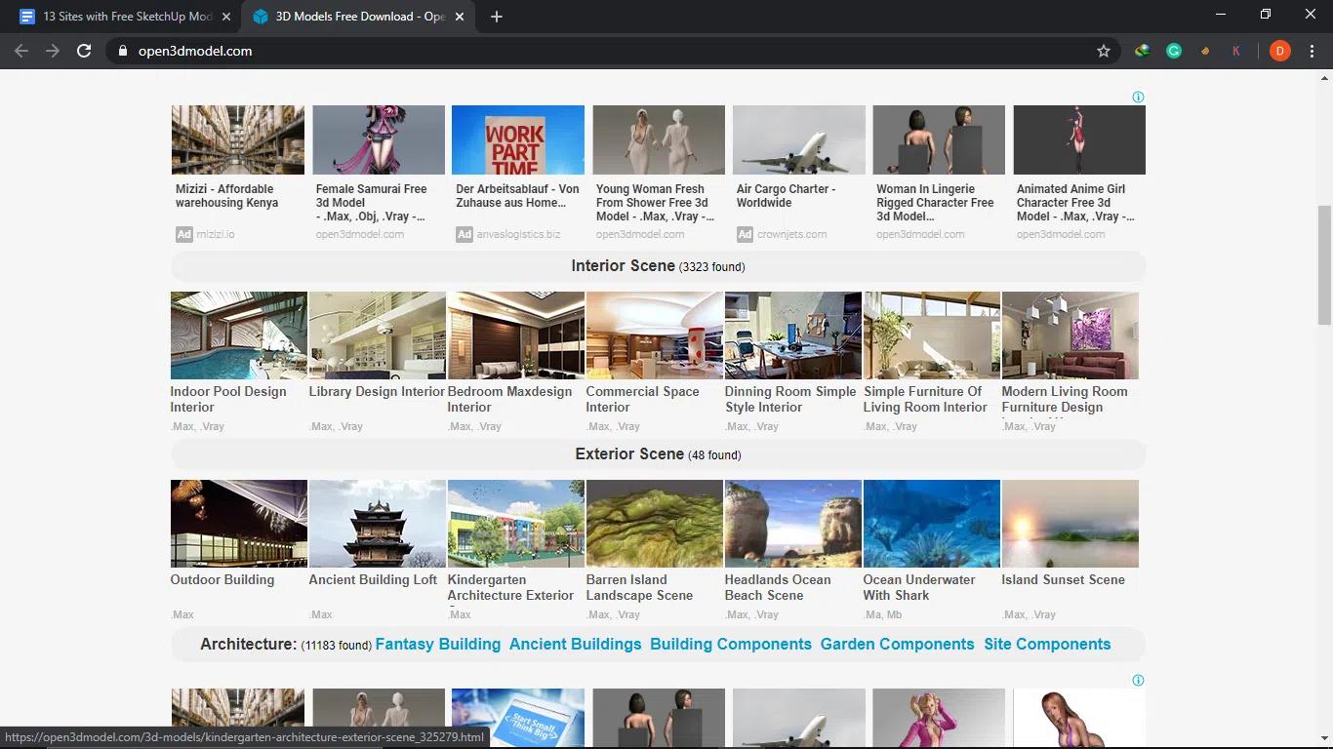Open the Chrome three-dot menu

coord(1313,50)
